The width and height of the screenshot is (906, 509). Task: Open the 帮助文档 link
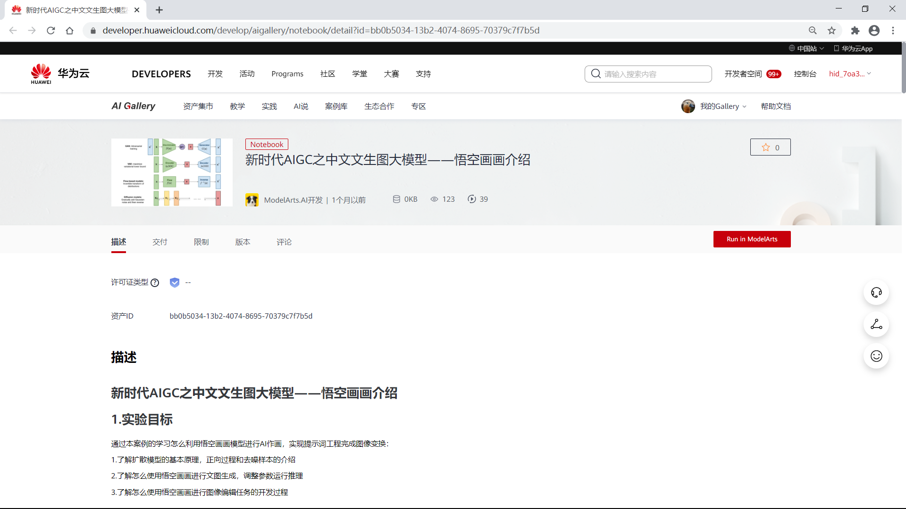(x=775, y=107)
